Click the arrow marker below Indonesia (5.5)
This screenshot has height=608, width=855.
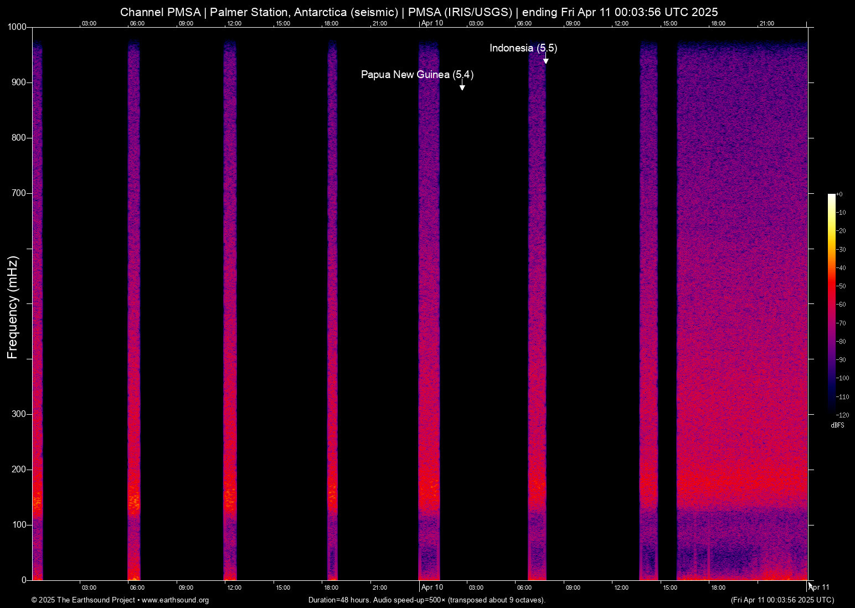545,61
